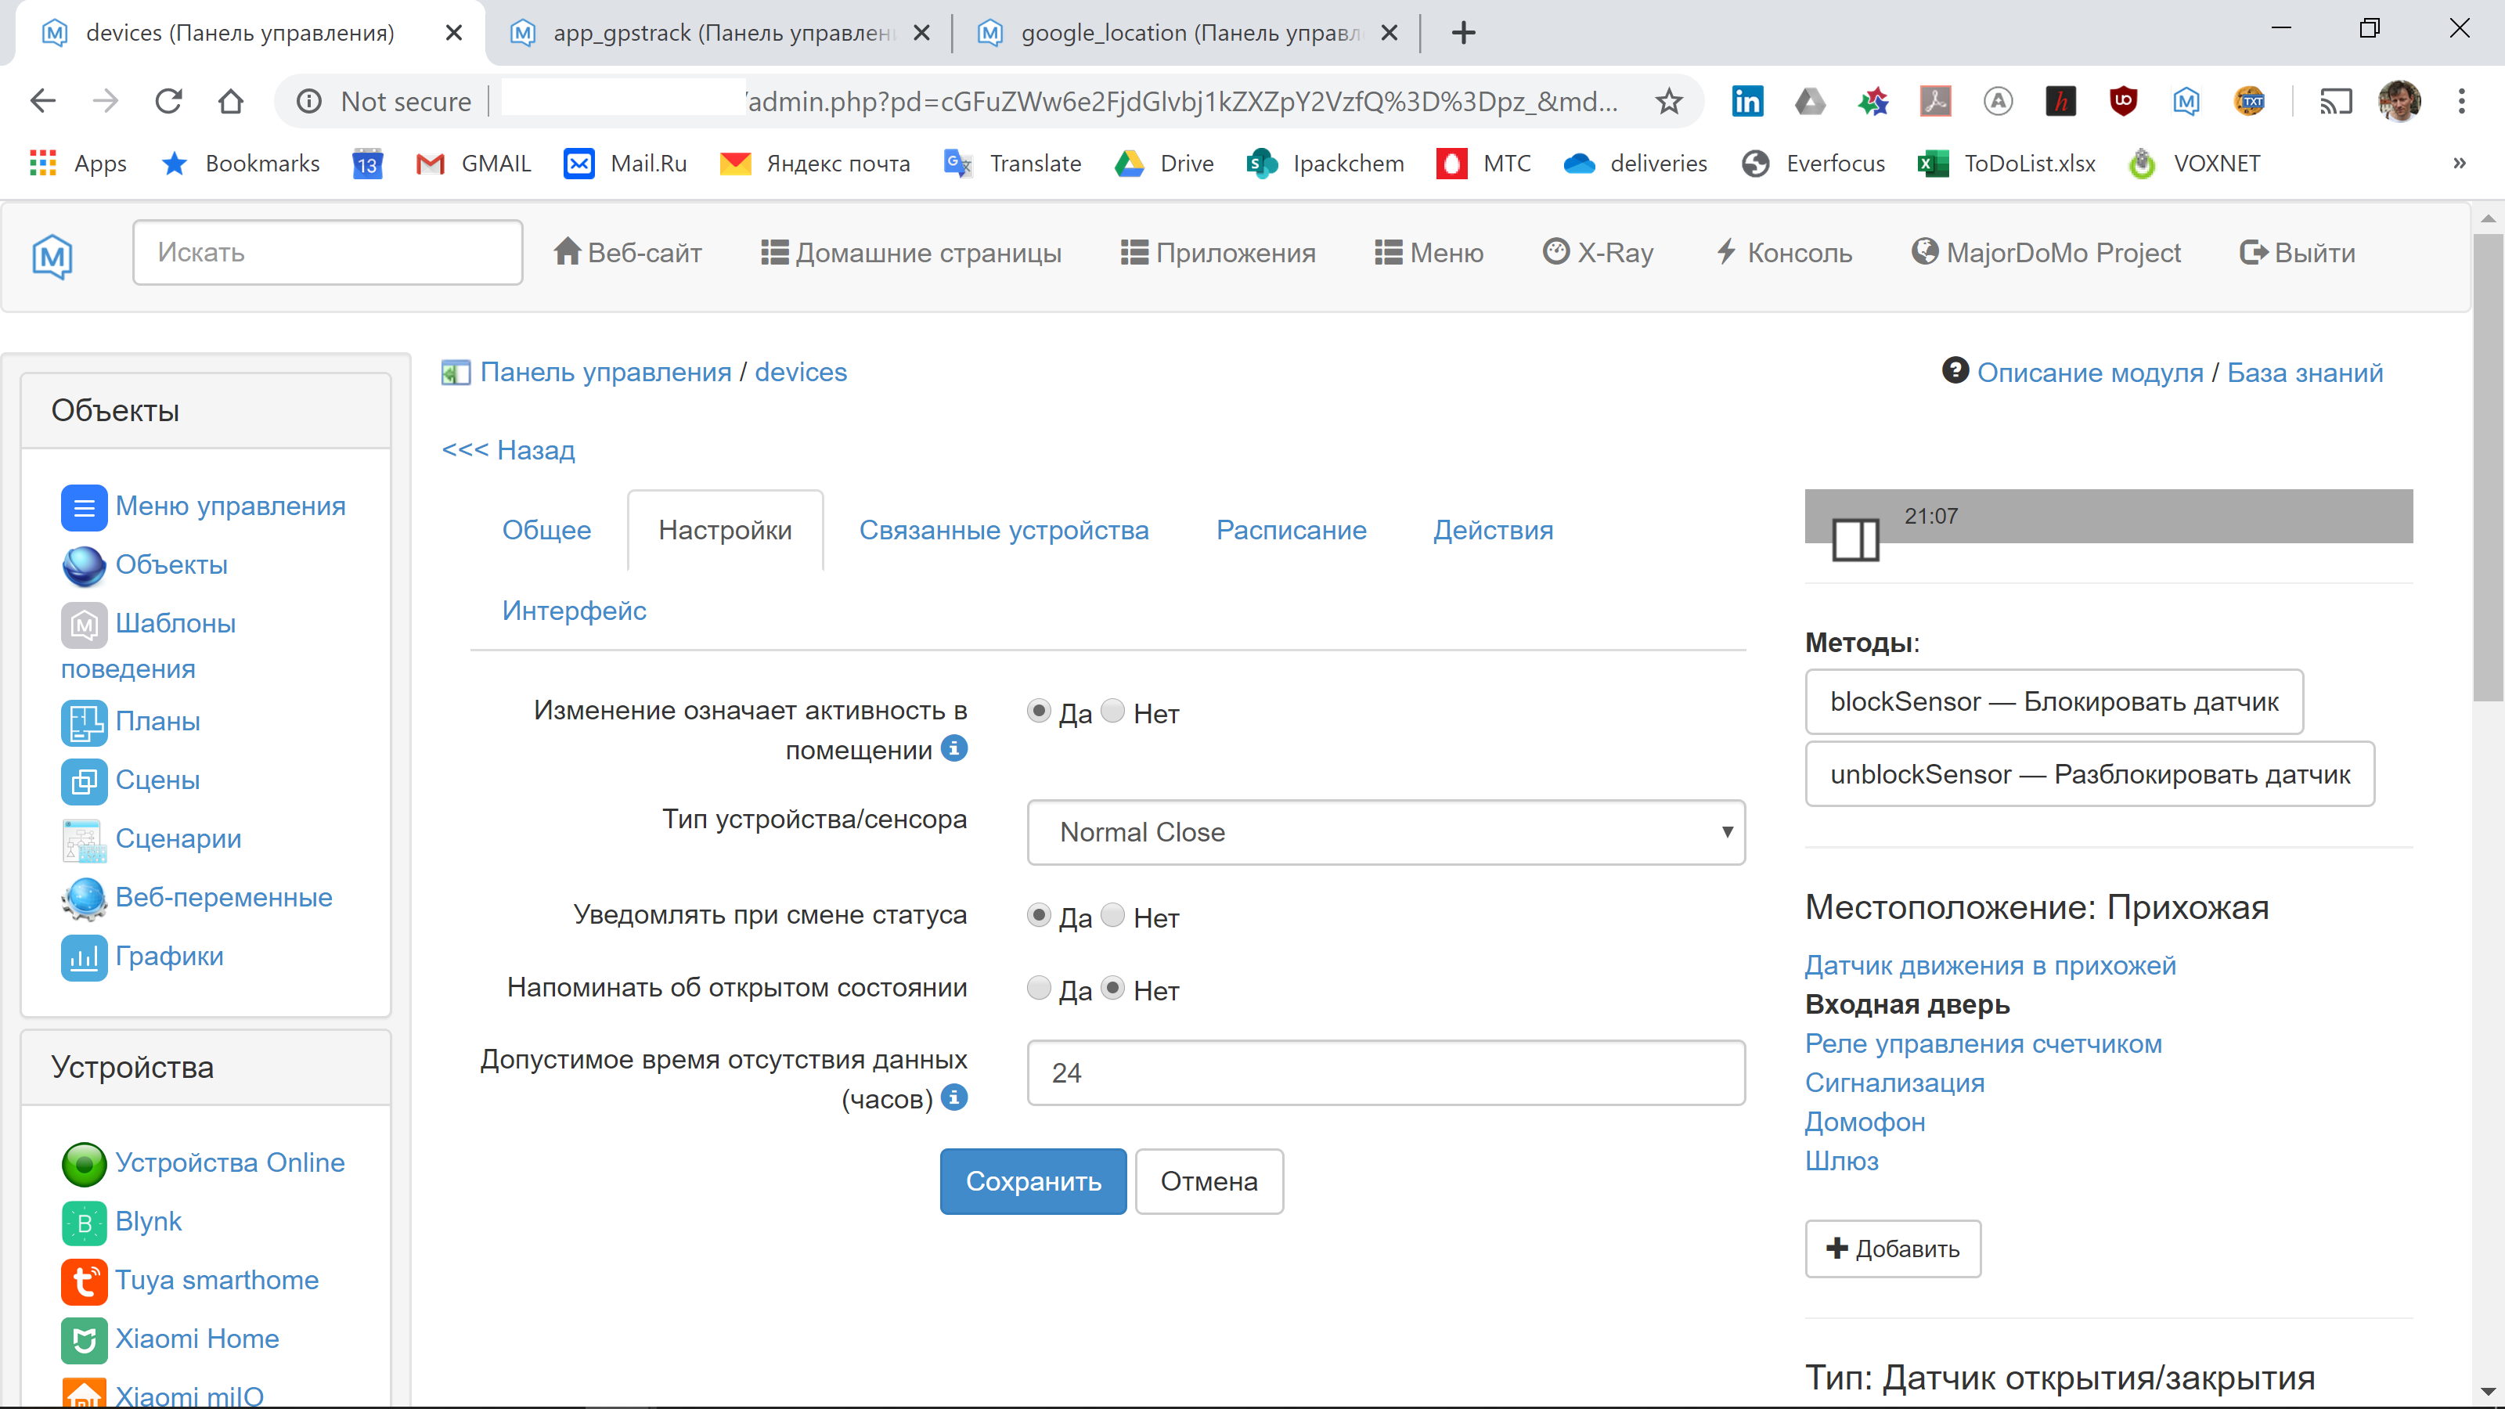Select Нет for Изменение означает активность

point(1113,711)
